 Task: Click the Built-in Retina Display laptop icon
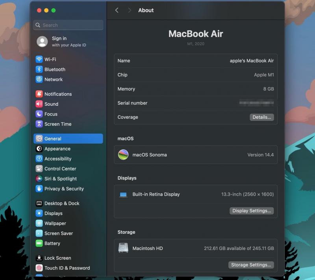point(123,194)
